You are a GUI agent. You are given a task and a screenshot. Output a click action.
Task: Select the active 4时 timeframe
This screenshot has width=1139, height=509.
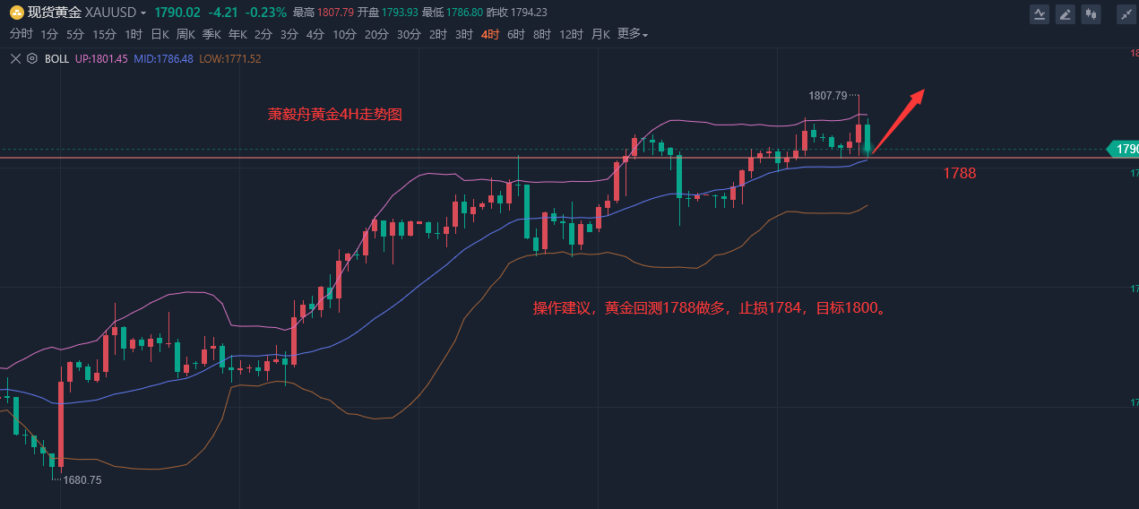[490, 34]
